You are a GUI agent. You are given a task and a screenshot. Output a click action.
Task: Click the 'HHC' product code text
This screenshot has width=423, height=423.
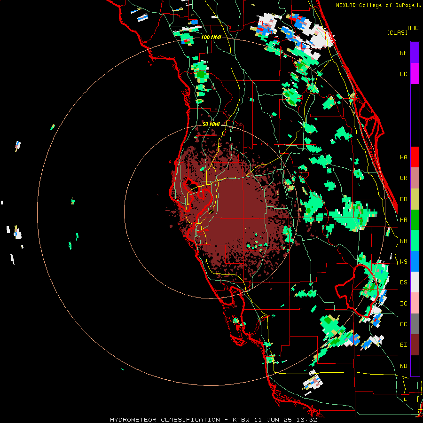coord(413,28)
